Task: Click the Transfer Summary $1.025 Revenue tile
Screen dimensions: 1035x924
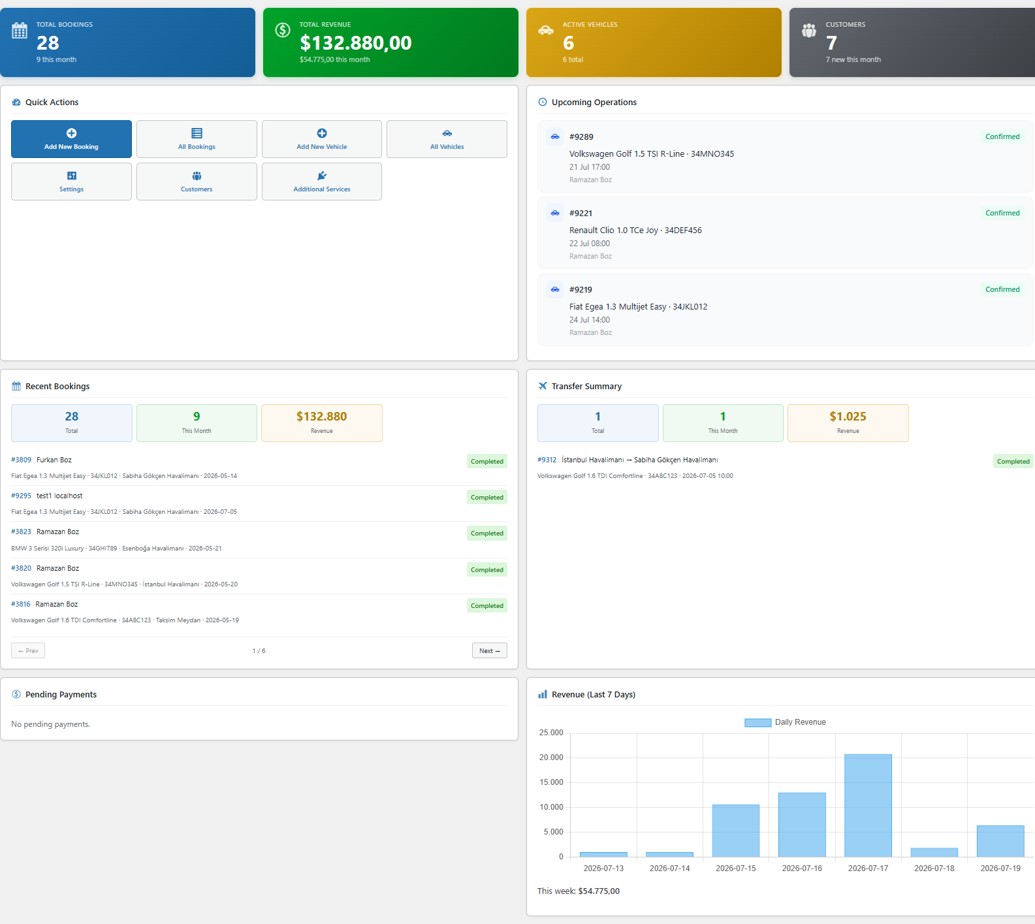Action: [x=848, y=423]
